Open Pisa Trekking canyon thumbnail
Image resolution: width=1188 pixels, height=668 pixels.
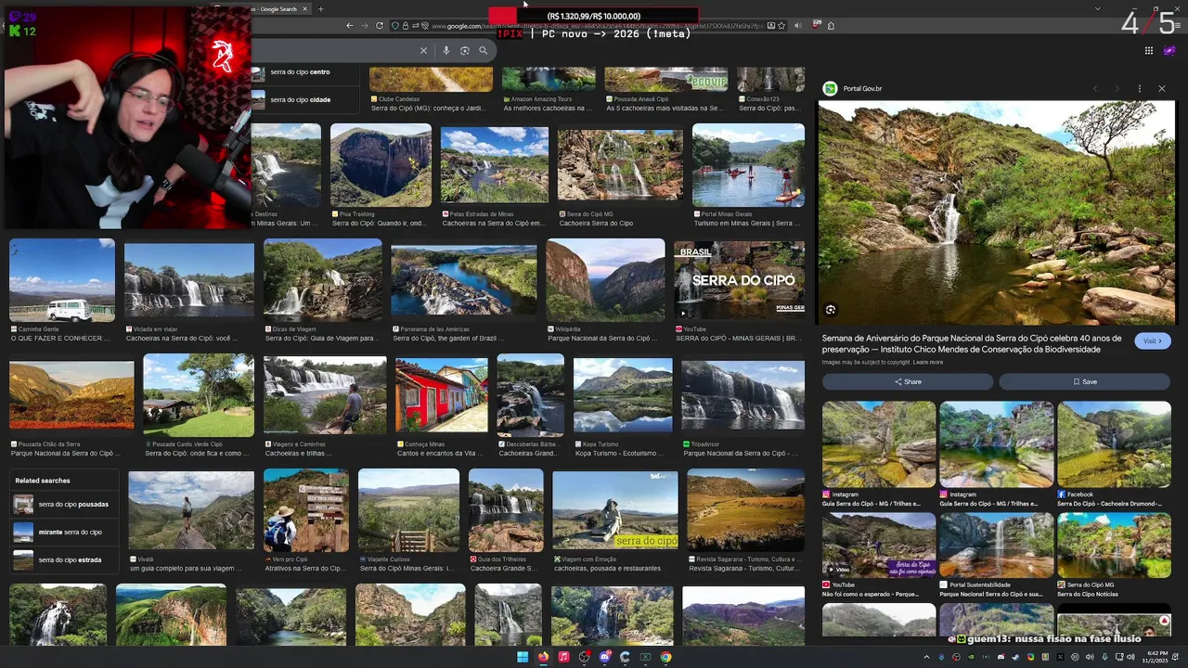point(381,165)
